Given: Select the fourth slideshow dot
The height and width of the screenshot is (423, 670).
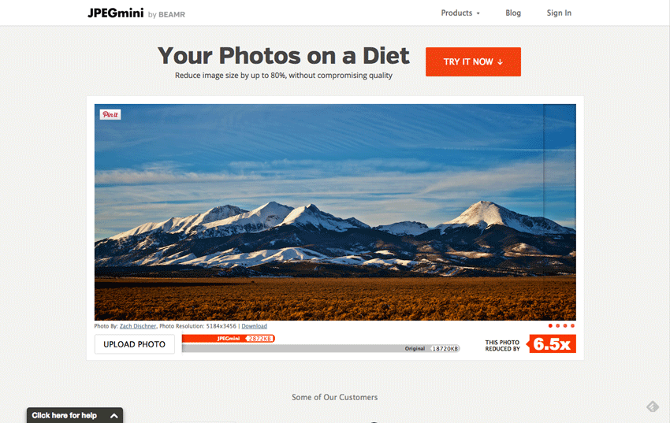Looking at the screenshot, I should 572,325.
